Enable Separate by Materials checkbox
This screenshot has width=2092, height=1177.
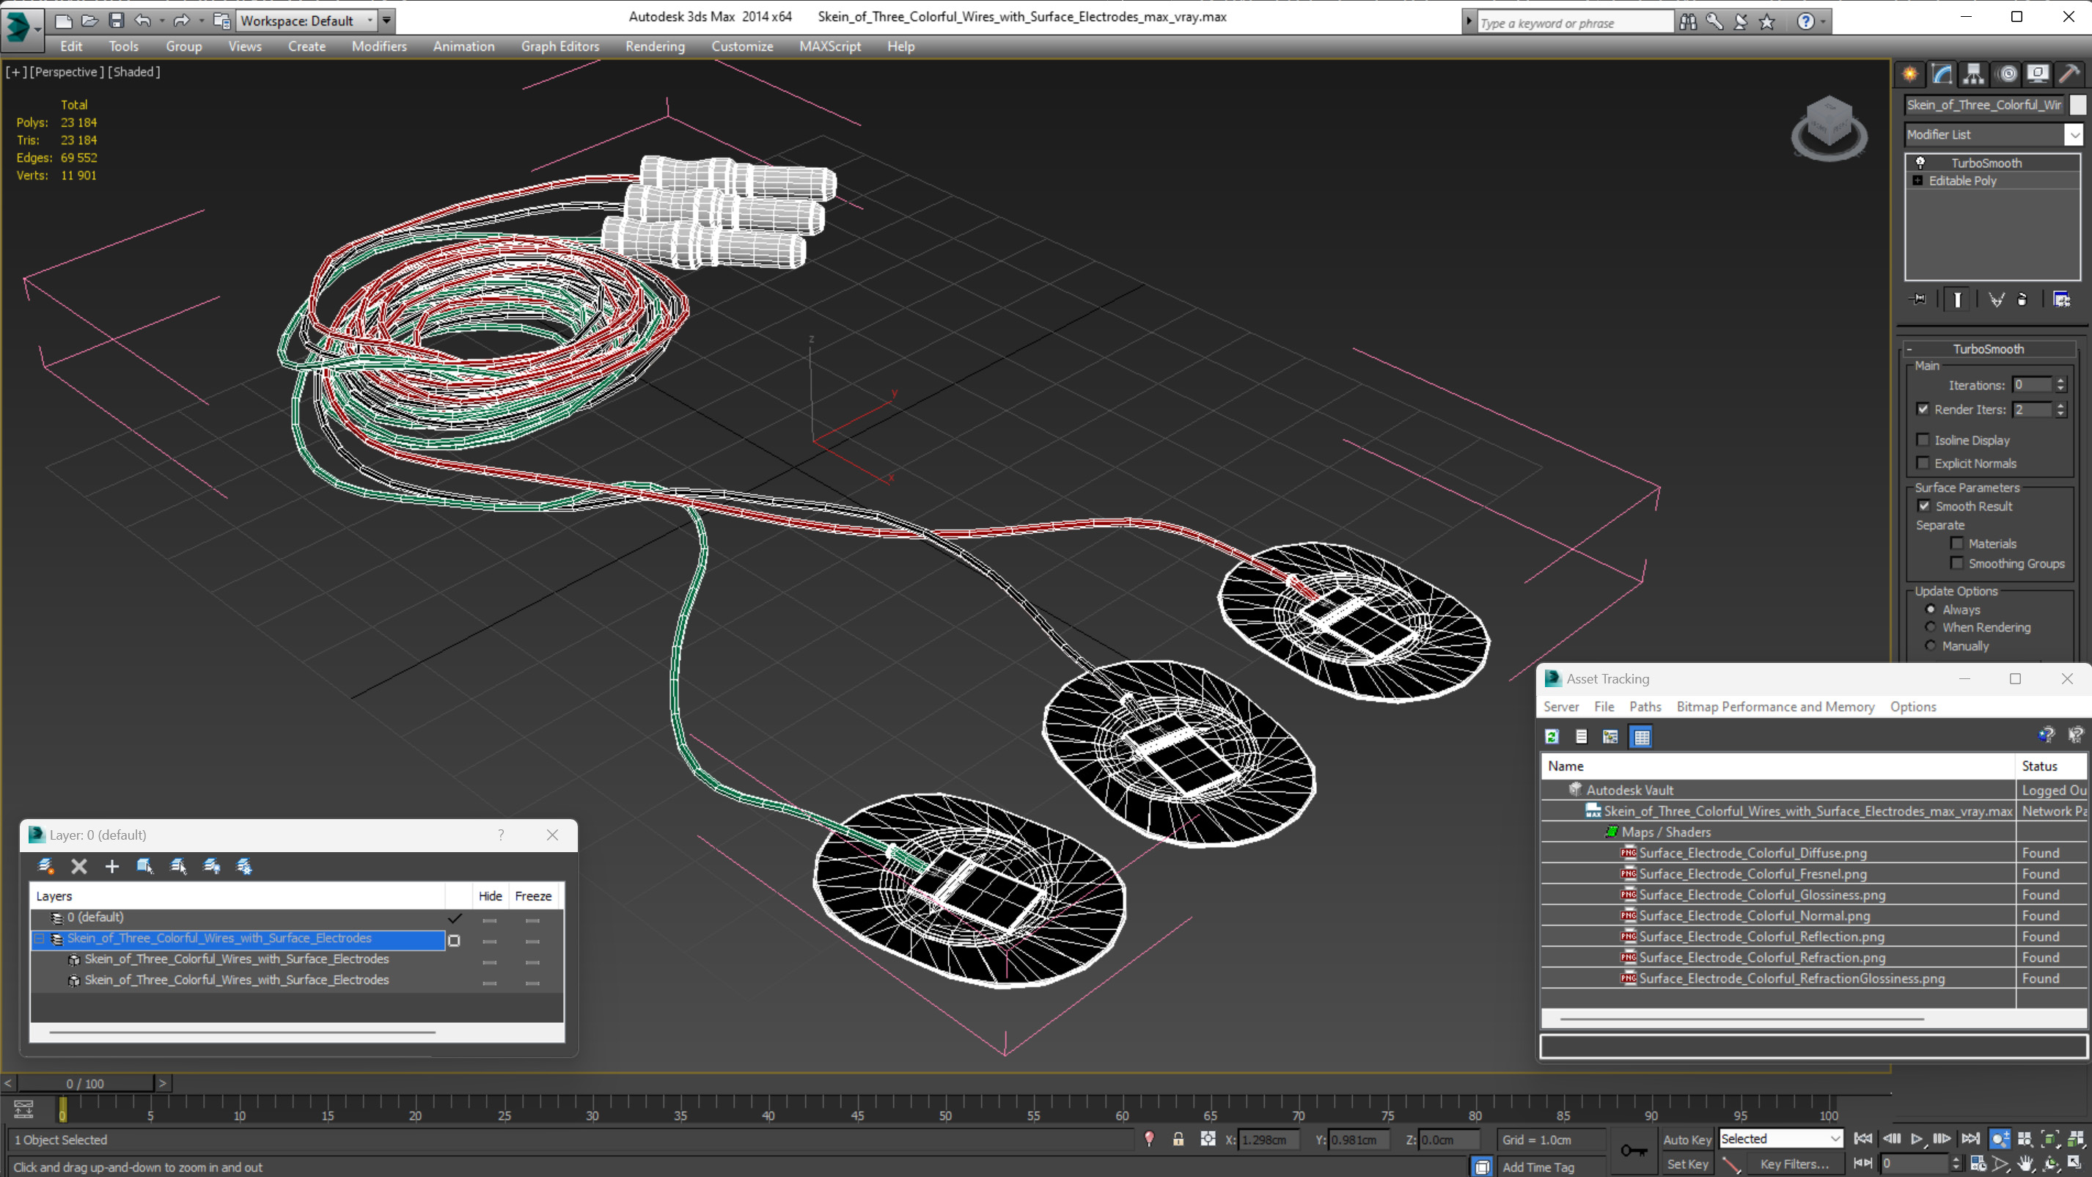[1956, 543]
